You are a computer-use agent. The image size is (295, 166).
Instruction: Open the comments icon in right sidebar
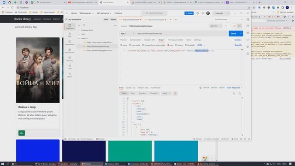248,33
